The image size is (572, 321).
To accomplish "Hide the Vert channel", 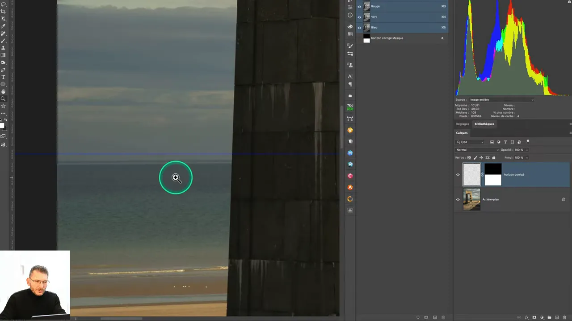I will click(359, 17).
